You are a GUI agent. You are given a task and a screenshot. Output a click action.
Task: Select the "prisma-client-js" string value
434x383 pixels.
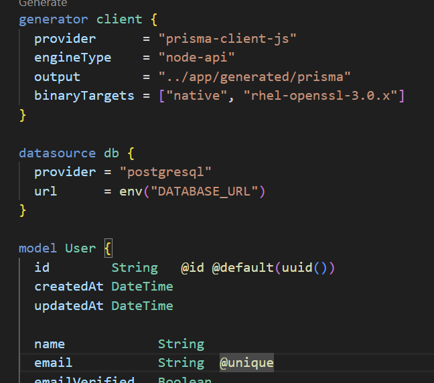(228, 39)
